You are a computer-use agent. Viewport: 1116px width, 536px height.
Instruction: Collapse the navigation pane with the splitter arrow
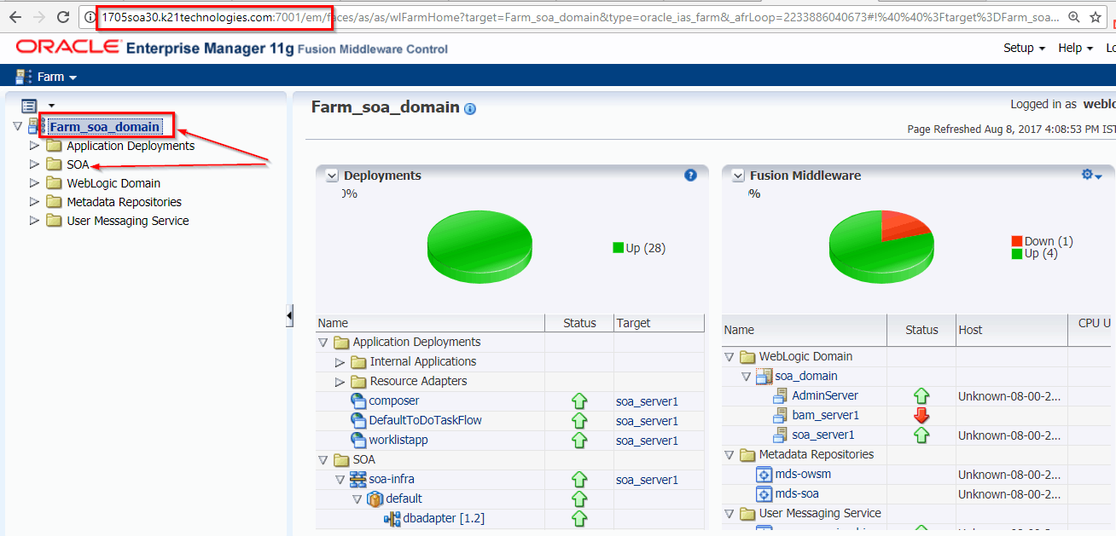pos(289,316)
